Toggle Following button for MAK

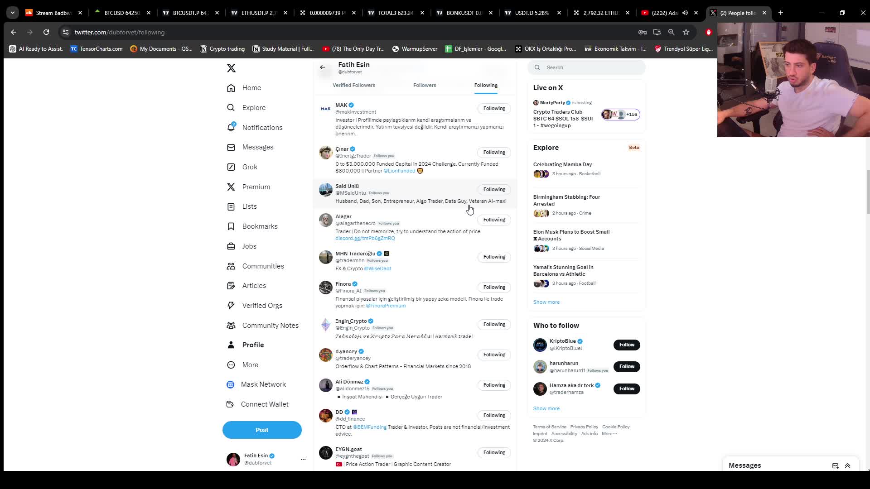tap(494, 108)
